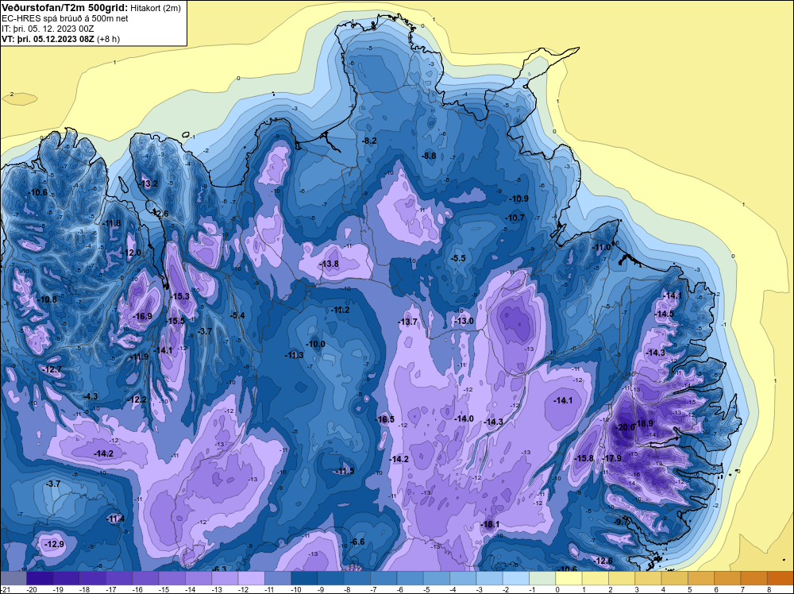Click the -10.8 temperature label
The width and height of the screenshot is (794, 594).
click(48, 299)
